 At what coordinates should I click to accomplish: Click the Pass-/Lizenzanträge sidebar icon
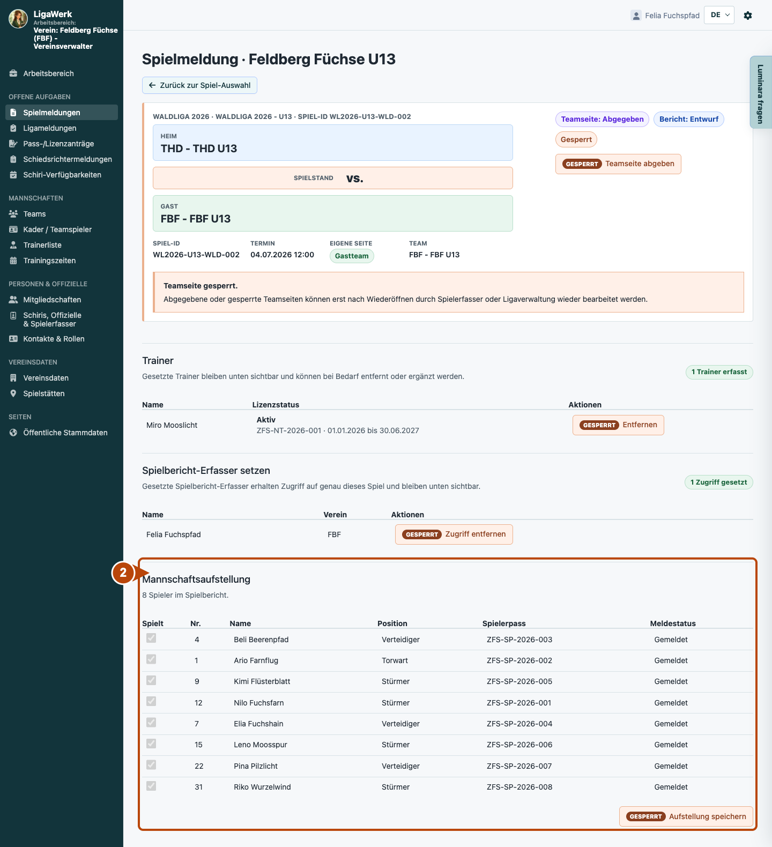click(13, 144)
